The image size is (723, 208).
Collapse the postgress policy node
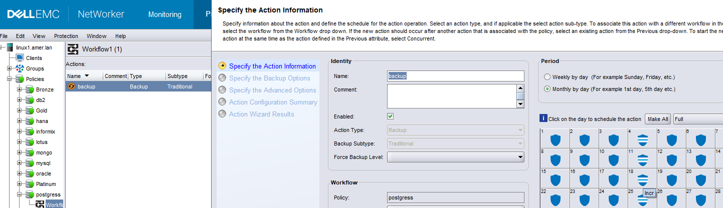point(20,194)
